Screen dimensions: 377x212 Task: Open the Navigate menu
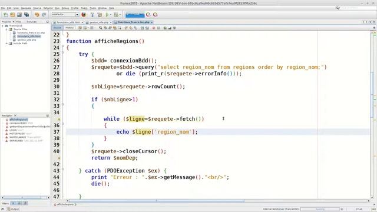(x=26, y=8)
